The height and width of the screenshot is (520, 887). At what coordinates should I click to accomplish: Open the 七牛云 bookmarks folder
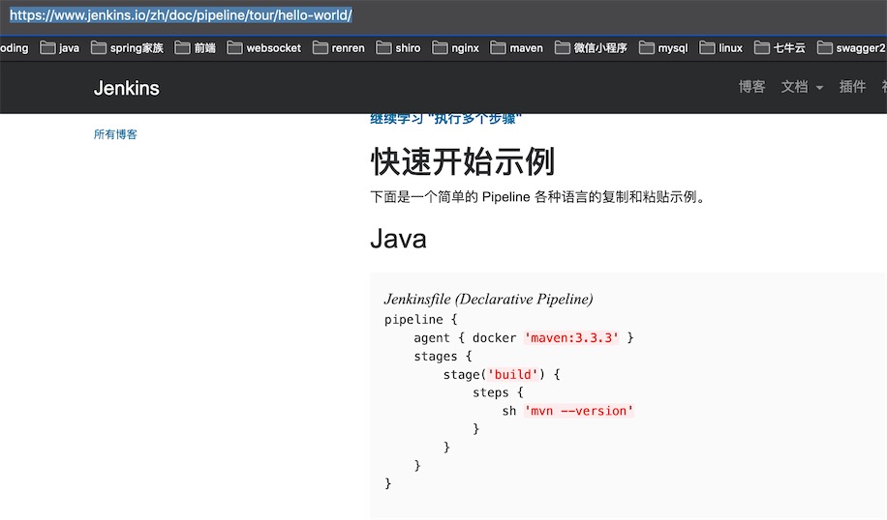(780, 48)
